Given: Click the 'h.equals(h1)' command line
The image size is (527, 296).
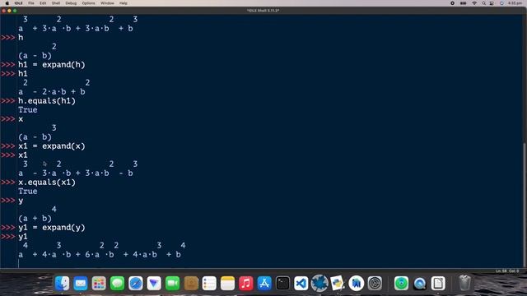Looking at the screenshot, I should pos(47,100).
